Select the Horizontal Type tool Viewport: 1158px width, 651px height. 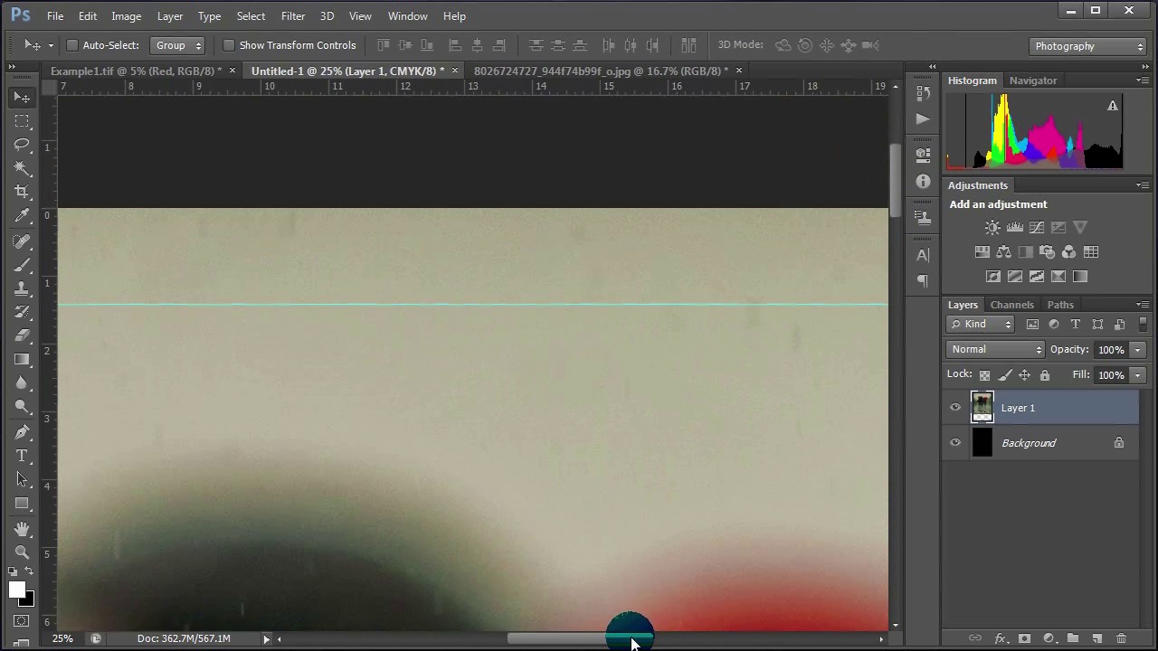(x=23, y=456)
